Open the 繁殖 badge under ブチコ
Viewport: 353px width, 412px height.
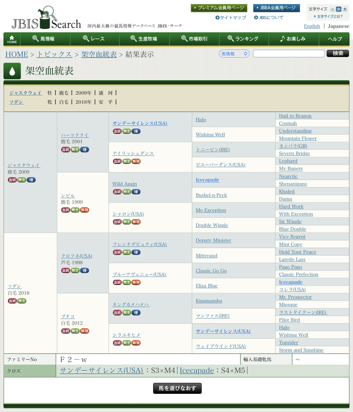click(x=84, y=331)
